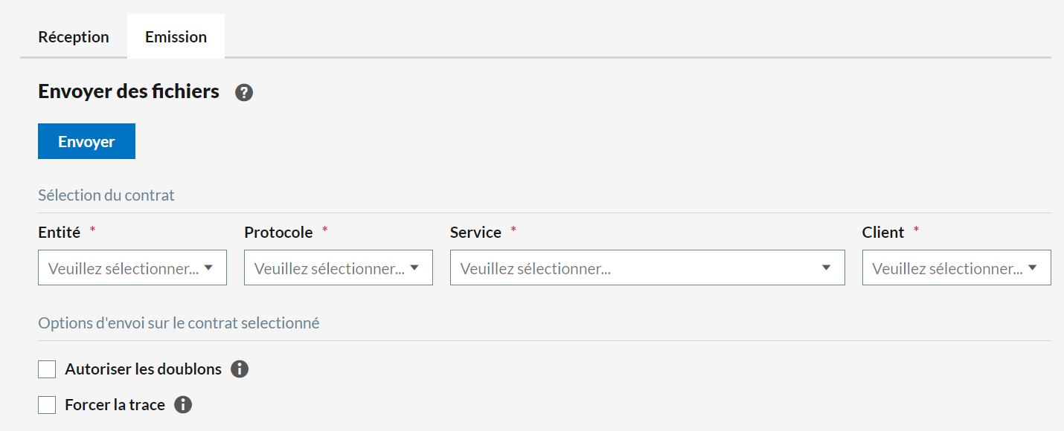Viewport: 1064px width, 431px height.
Task: Show info about Autoriser les doublons
Action: (240, 369)
